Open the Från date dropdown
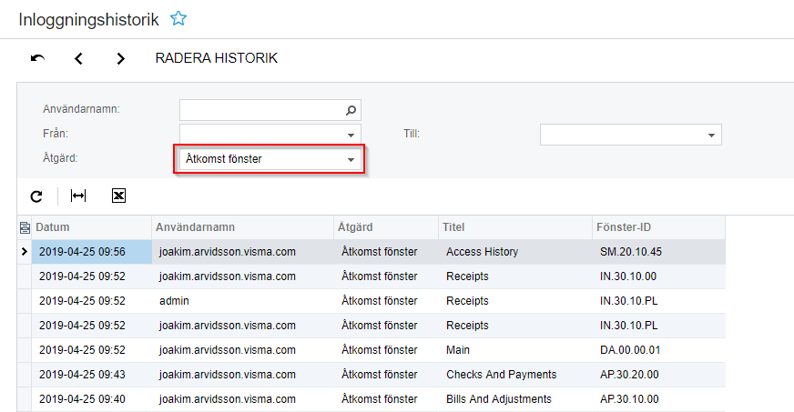794x412 pixels. [351, 135]
